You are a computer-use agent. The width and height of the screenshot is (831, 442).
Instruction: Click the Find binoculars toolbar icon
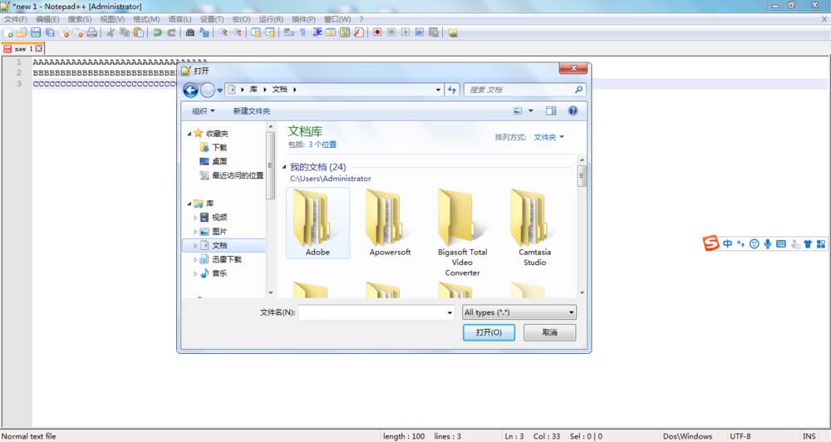tap(189, 33)
